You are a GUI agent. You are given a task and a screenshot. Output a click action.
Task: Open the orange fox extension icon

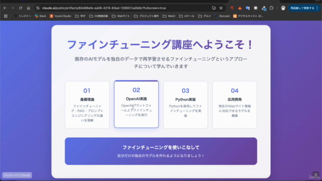[239, 8]
